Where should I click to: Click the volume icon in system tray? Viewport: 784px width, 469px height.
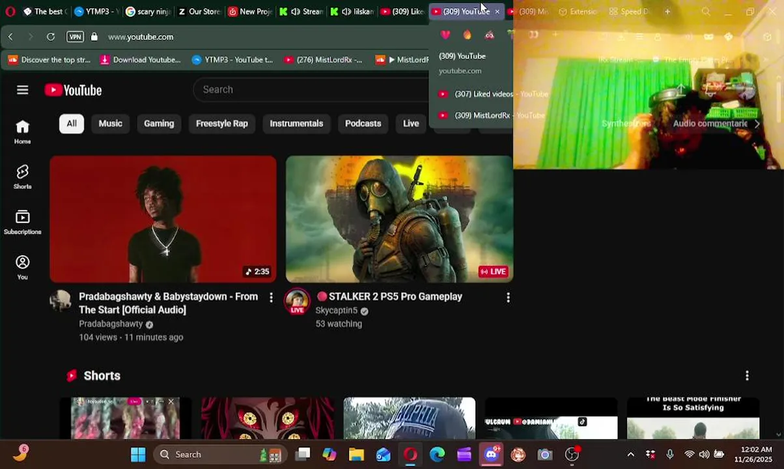pyautogui.click(x=704, y=454)
